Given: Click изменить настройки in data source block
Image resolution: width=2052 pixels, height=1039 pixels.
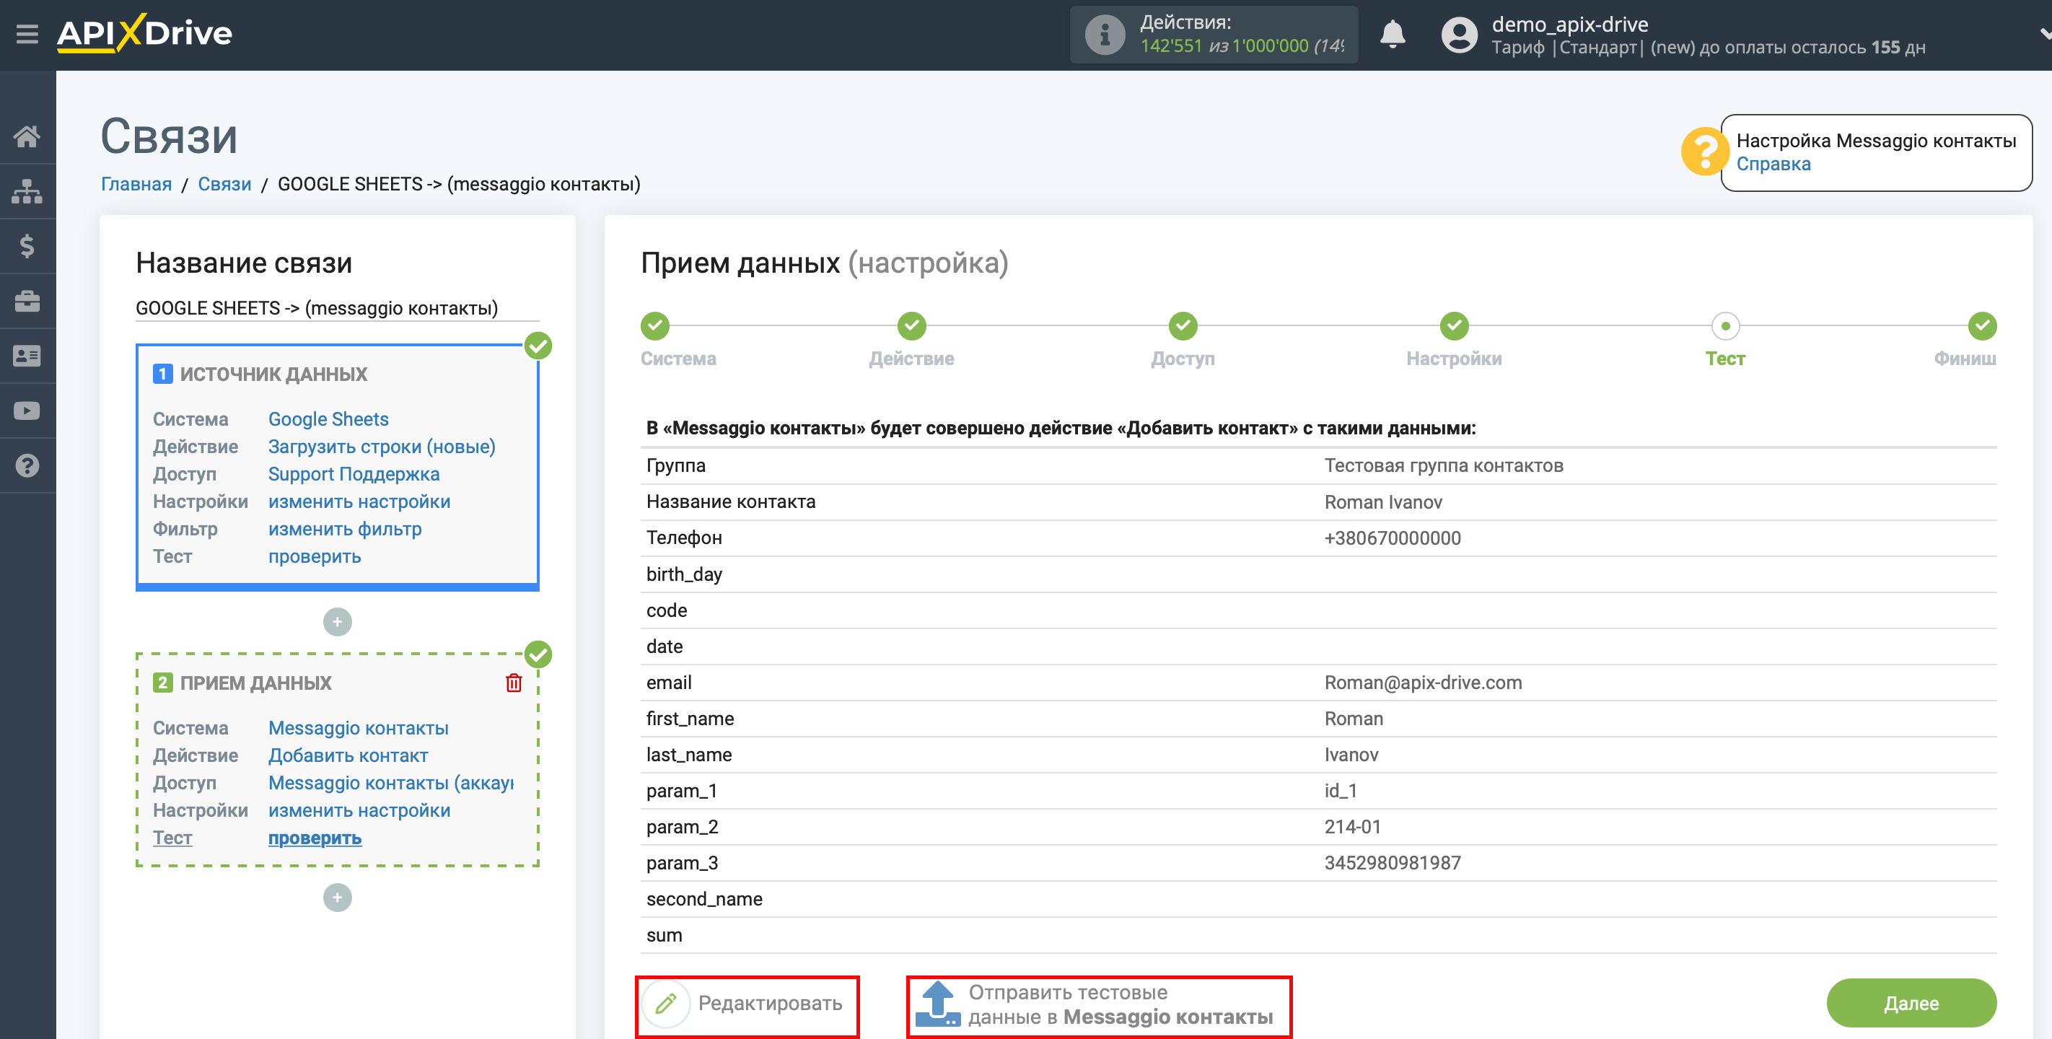Looking at the screenshot, I should click(359, 501).
